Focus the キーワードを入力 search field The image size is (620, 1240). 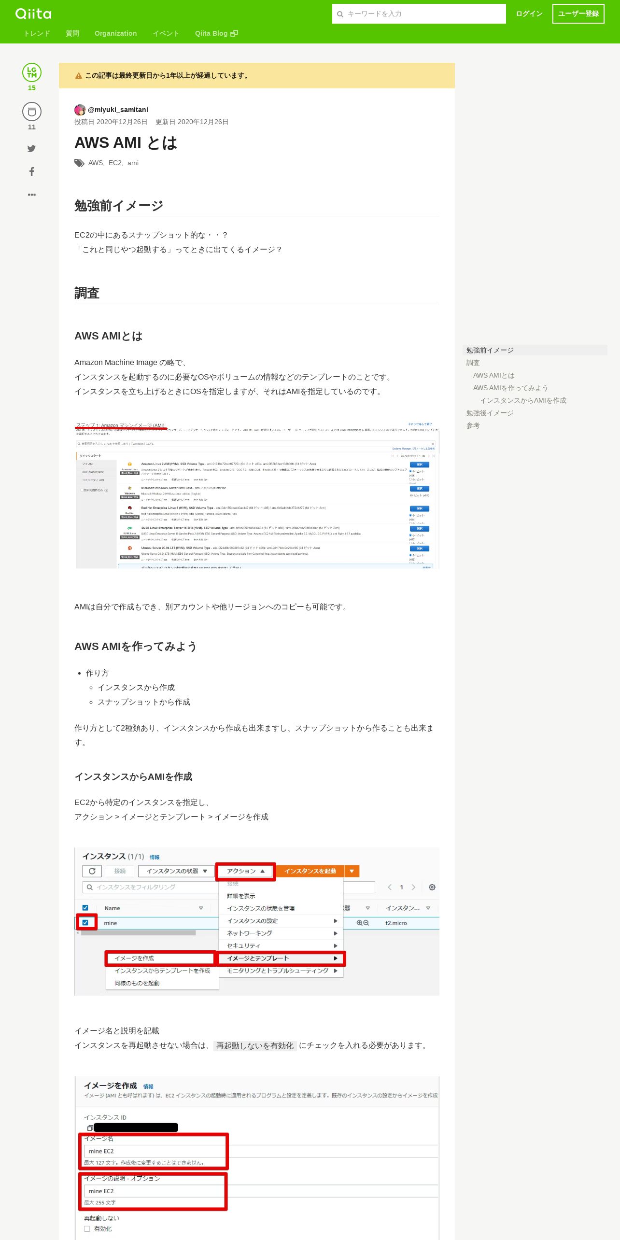419,14
